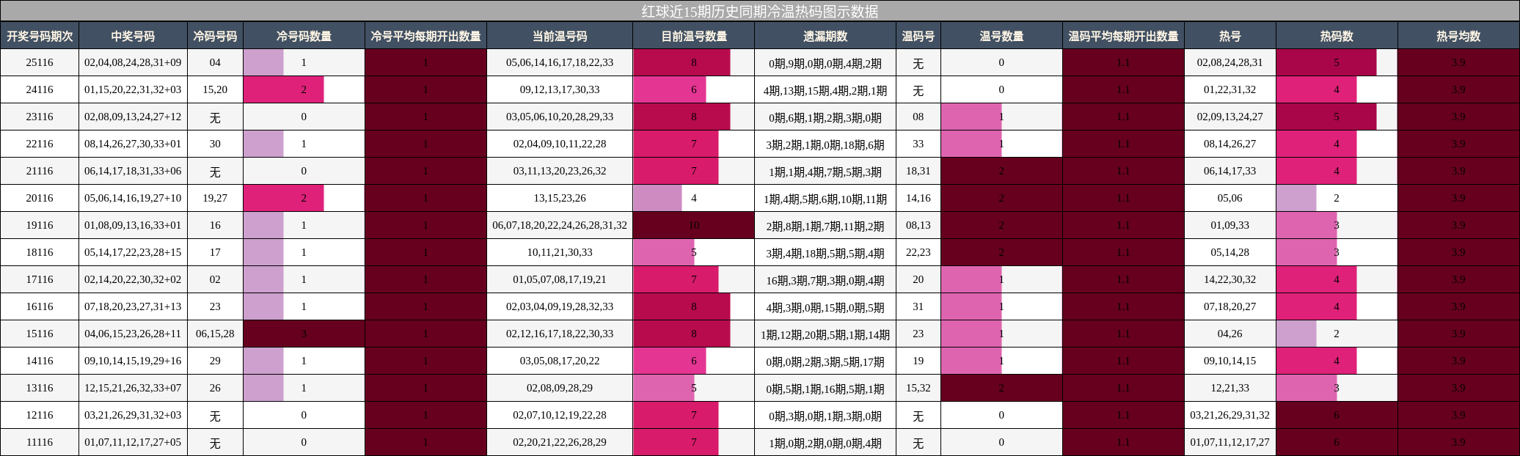
Task: Click winning numbers 04,06,15,23,26,28+11
Action: click(x=133, y=334)
